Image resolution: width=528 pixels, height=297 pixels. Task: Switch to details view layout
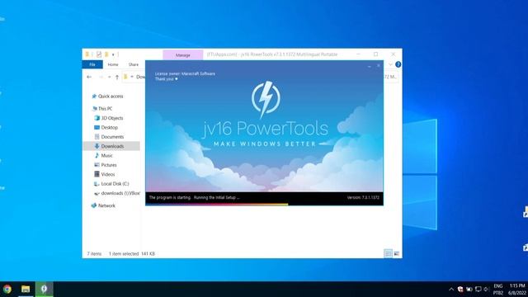pyautogui.click(x=389, y=253)
